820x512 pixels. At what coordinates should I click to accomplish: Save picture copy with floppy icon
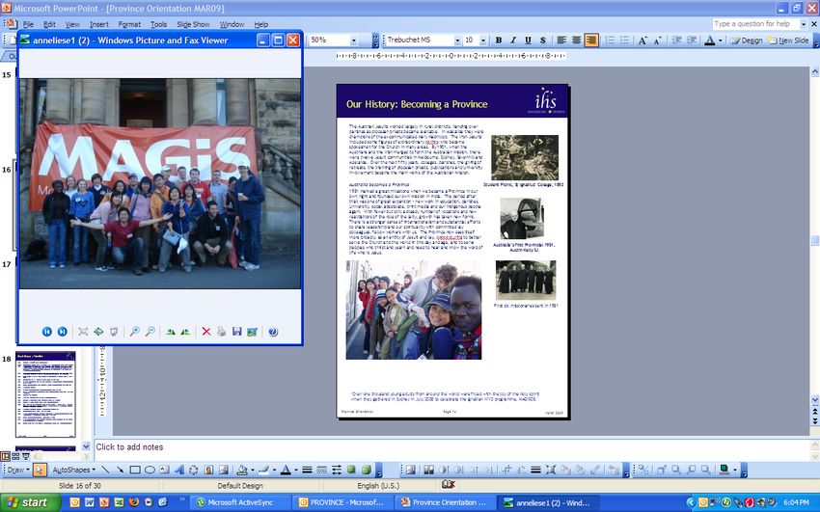[x=237, y=332]
